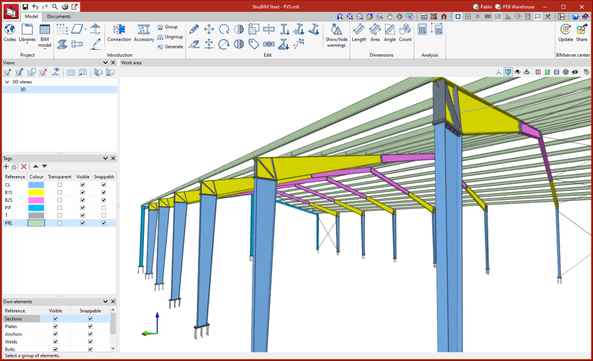Uncheck Visible for the B1S tag
This screenshot has height=361, width=593.
83,192
